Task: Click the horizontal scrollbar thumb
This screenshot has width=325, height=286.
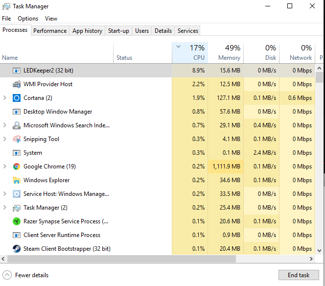Action: point(122,259)
